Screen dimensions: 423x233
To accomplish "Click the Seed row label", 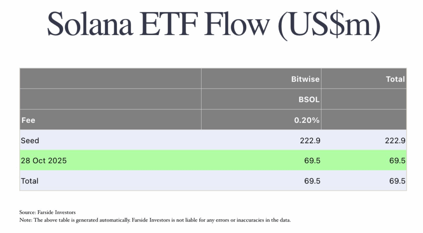I will click(30, 140).
